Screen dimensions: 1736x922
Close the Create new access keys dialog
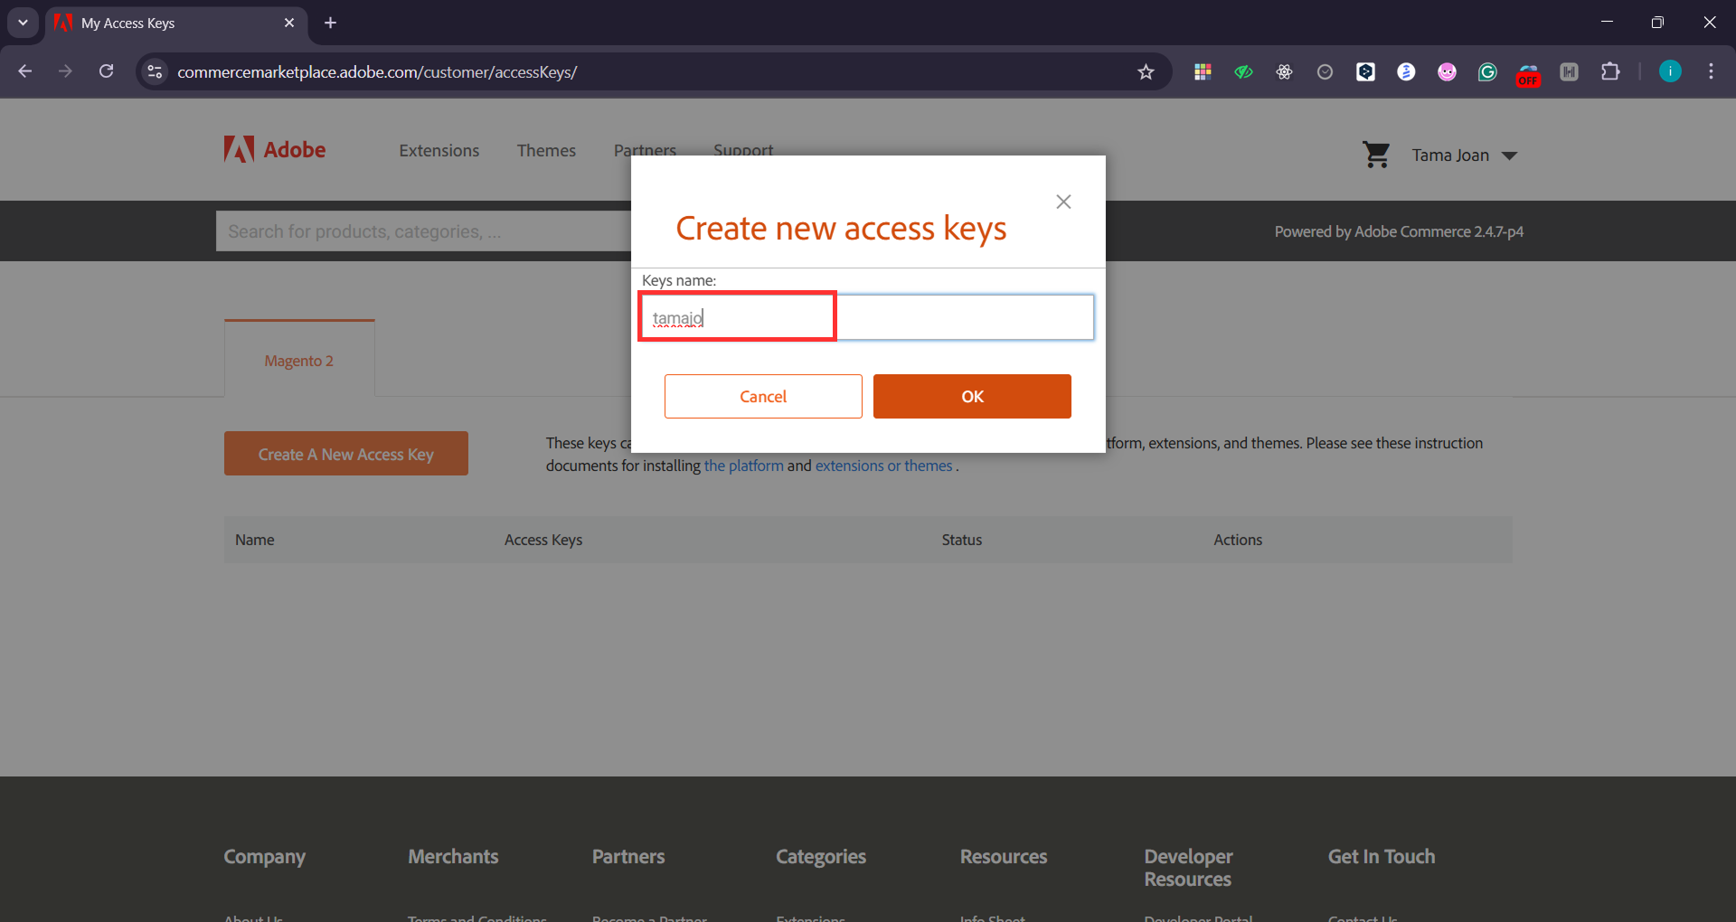click(1063, 202)
